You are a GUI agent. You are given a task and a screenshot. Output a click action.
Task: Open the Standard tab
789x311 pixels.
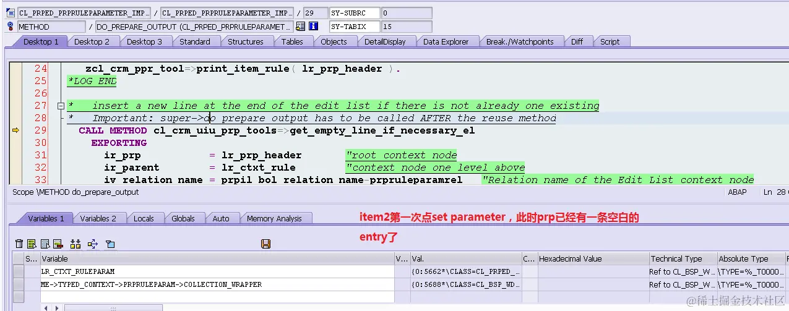coord(195,41)
